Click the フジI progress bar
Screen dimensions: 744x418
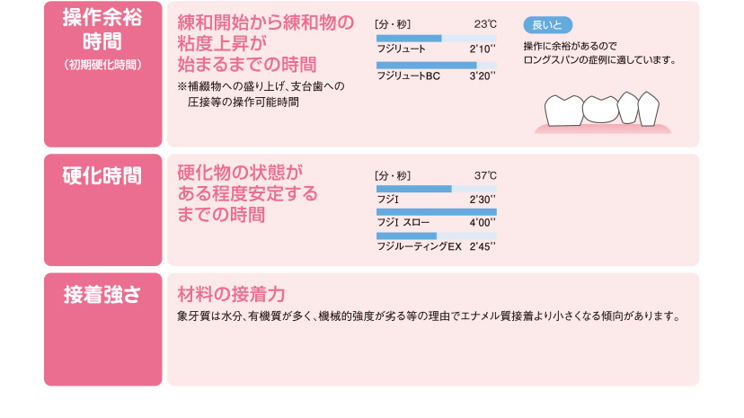[x=437, y=189]
